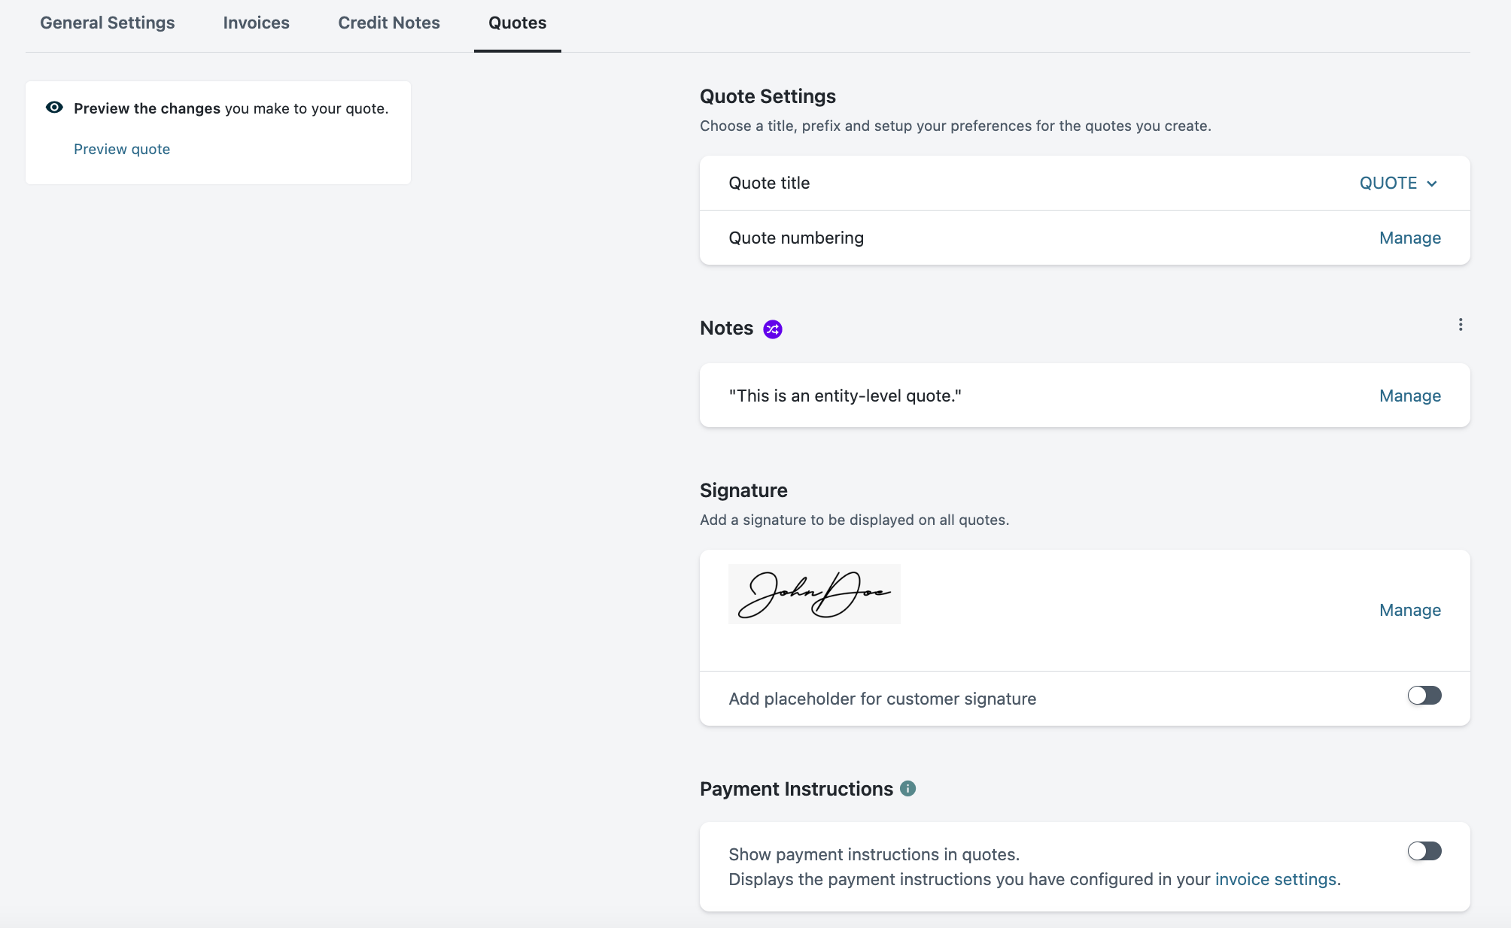Click the Payment Instructions info icon
The image size is (1511, 928).
tap(908, 789)
